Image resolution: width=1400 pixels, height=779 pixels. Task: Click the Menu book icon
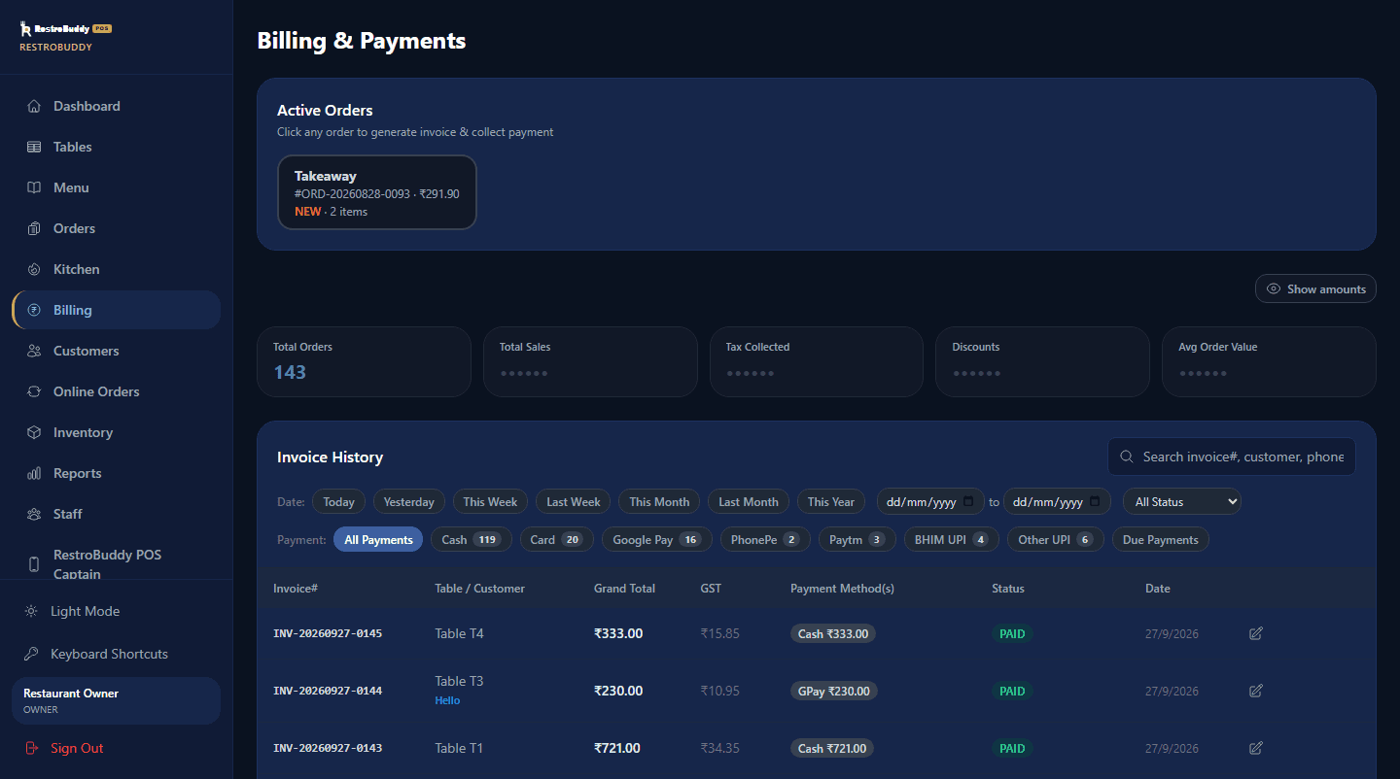34,187
